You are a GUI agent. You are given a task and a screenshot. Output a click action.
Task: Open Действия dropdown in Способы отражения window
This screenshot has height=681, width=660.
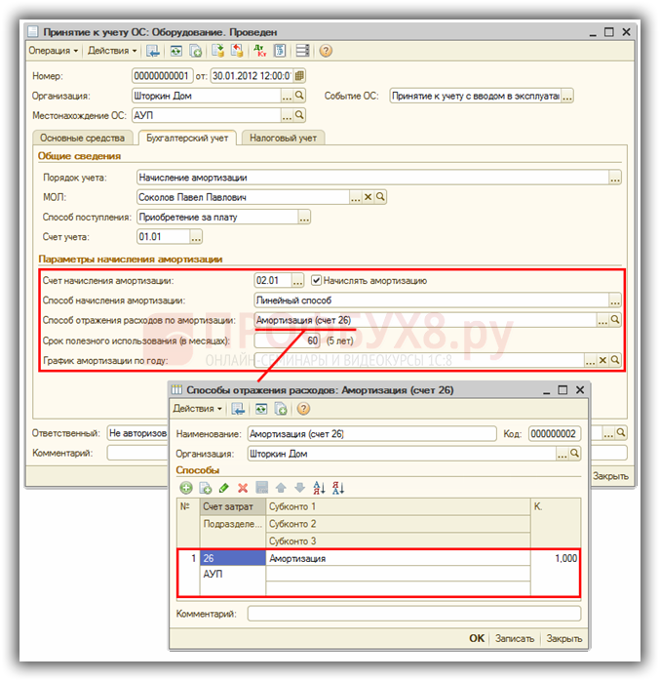[x=197, y=409]
